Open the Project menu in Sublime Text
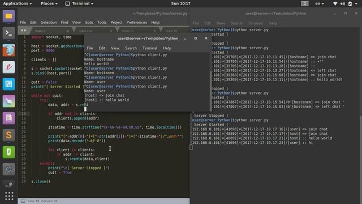The height and width of the screenshot is (204, 362). [117, 23]
